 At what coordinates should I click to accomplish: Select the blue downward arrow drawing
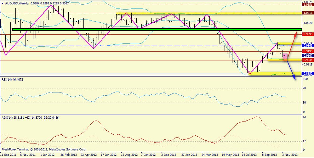pos(291,71)
